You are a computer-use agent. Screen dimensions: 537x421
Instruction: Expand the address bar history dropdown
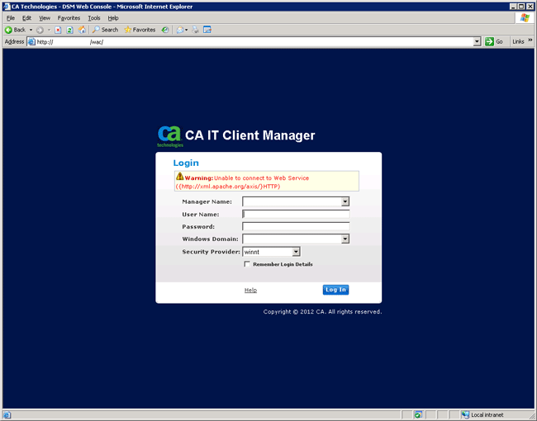(x=477, y=41)
